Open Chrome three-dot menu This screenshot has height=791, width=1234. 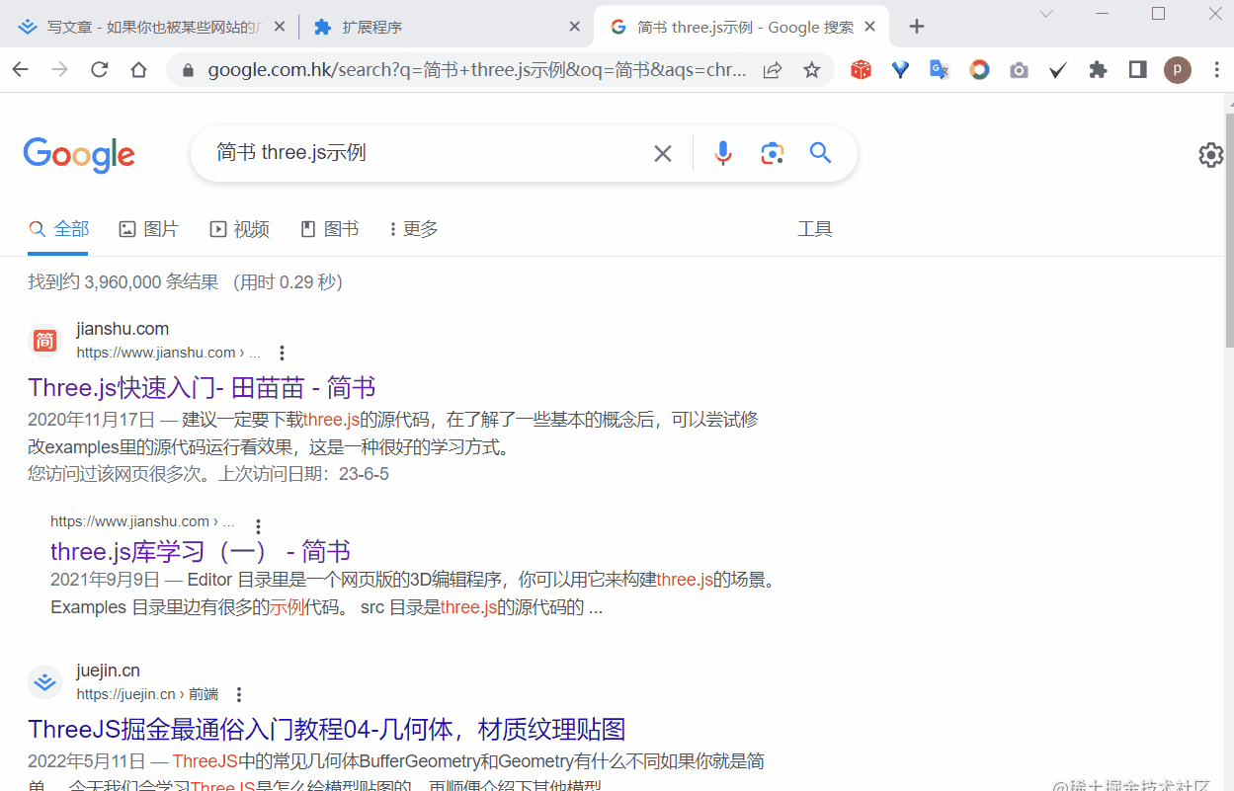(x=1215, y=70)
